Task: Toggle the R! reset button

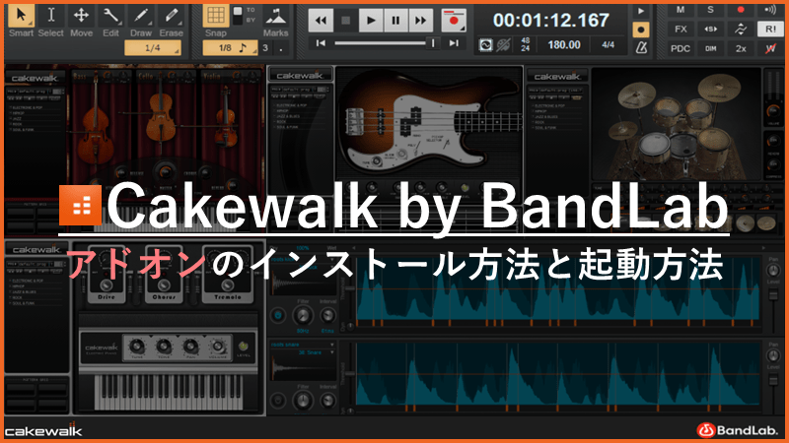Action: (x=770, y=30)
